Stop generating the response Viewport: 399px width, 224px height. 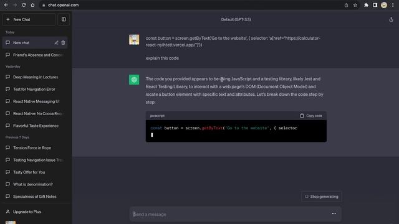(322, 197)
